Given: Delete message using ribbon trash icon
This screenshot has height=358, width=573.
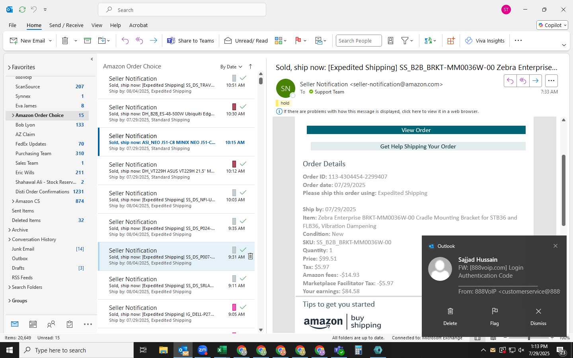Looking at the screenshot, I should 65,41.
